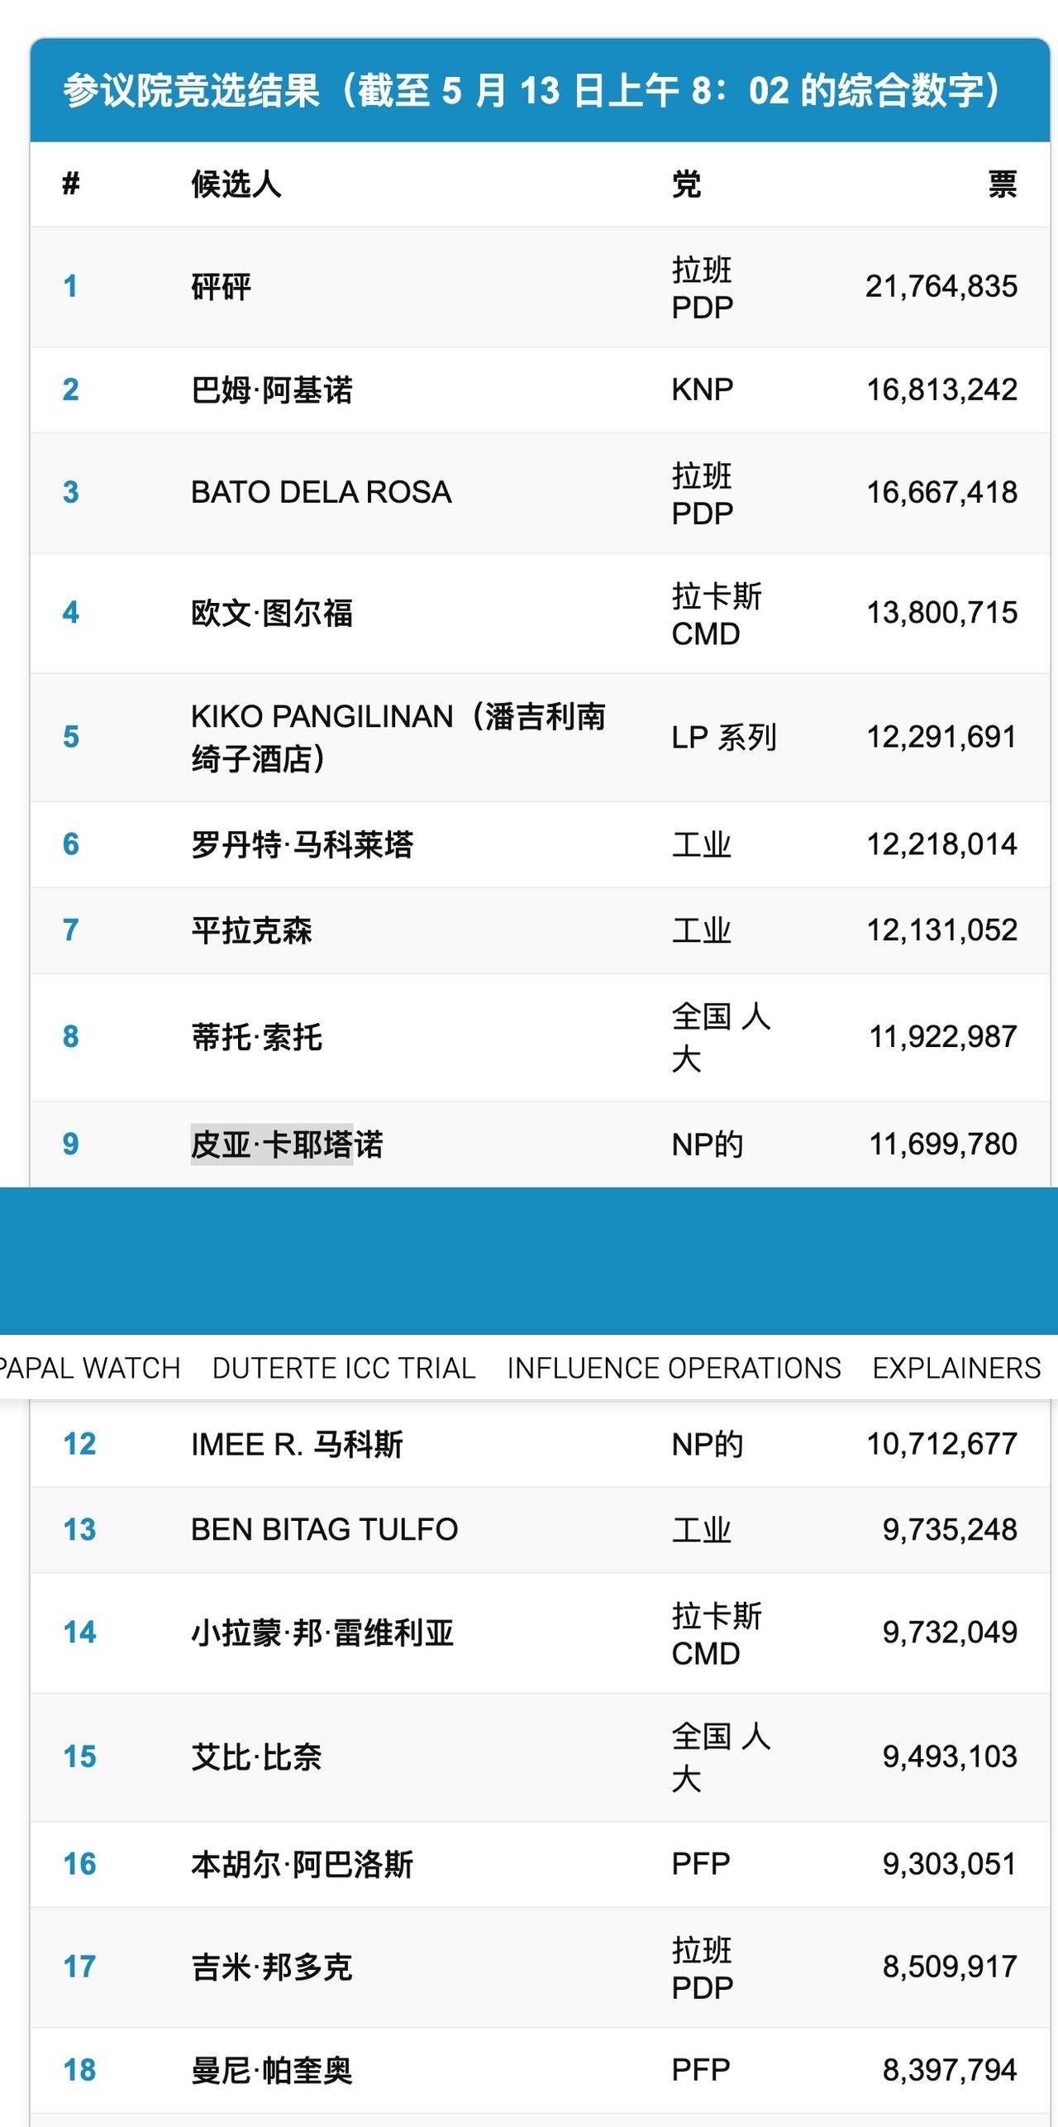Open the PAPAL WATCH nav tab
1058x2127 pixels.
click(x=89, y=1369)
